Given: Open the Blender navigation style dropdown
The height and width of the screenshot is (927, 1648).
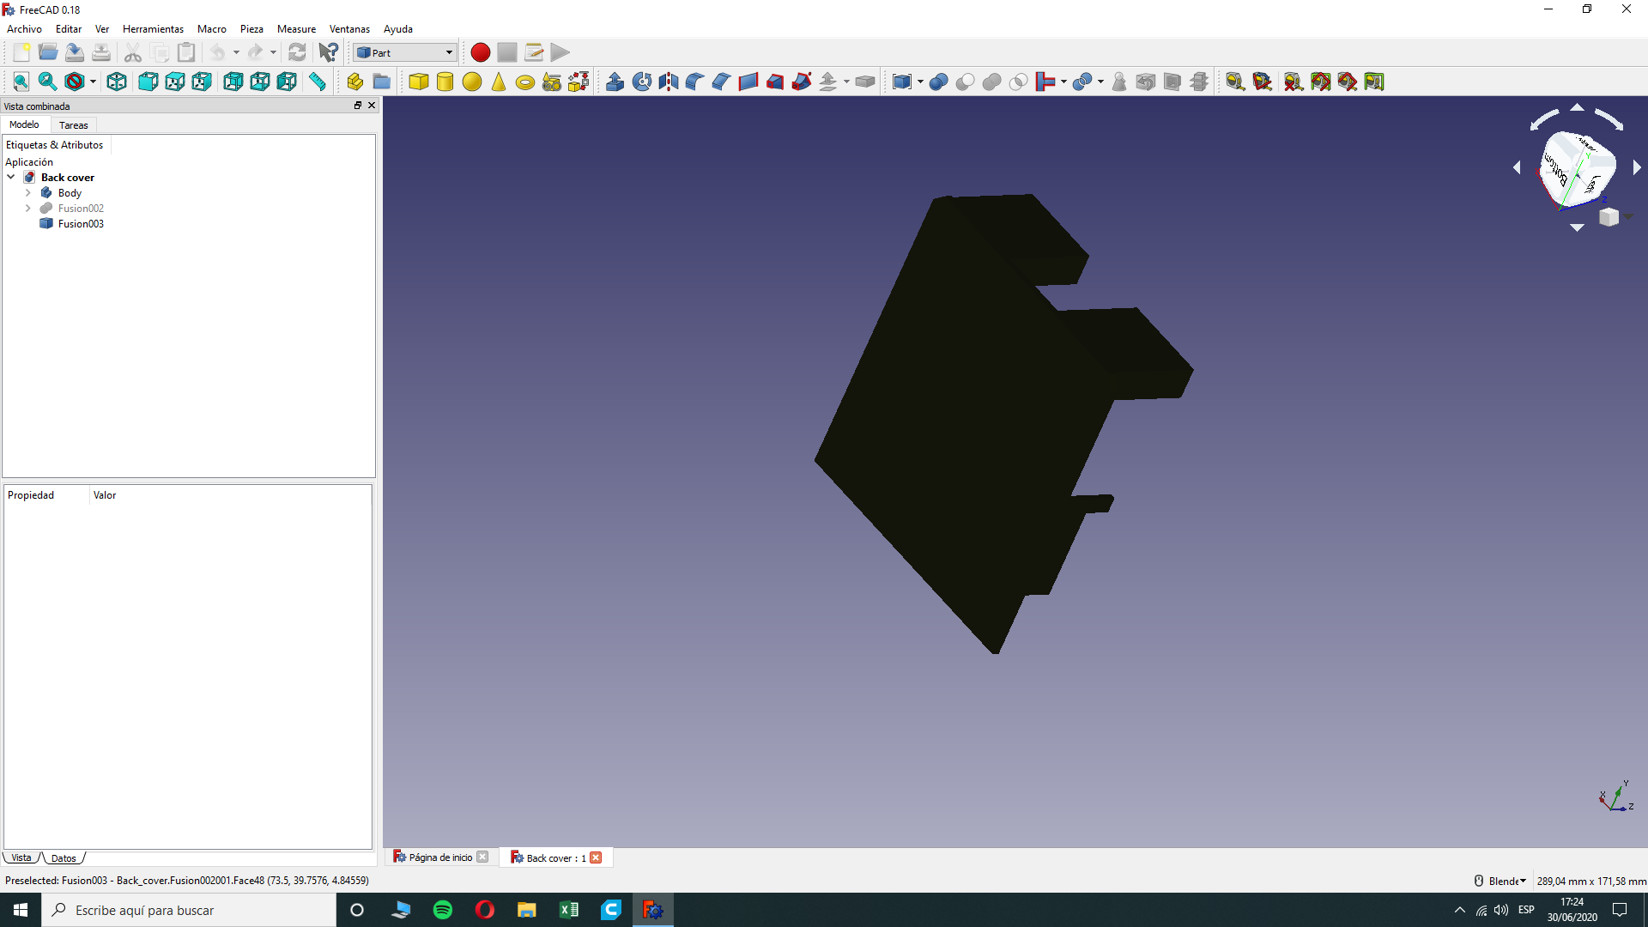Looking at the screenshot, I should tap(1506, 881).
